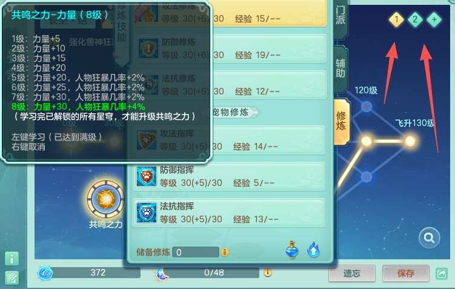455x289 pixels.
Task: Click the blue potion bottle icon
Action: point(292,249)
